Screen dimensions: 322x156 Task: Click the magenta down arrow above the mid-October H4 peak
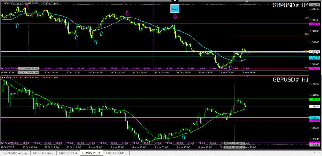[x=127, y=13]
